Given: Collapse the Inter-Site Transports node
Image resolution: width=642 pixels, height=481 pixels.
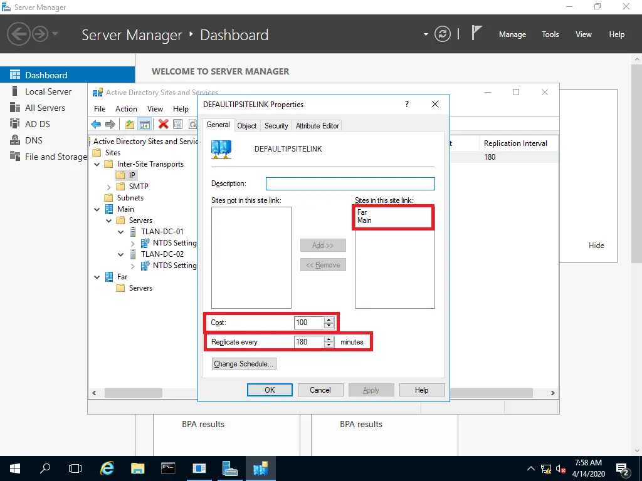Looking at the screenshot, I should pyautogui.click(x=97, y=165).
